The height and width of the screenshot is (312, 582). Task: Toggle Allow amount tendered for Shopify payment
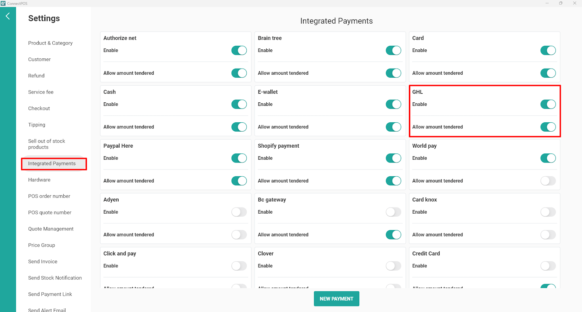coord(394,181)
